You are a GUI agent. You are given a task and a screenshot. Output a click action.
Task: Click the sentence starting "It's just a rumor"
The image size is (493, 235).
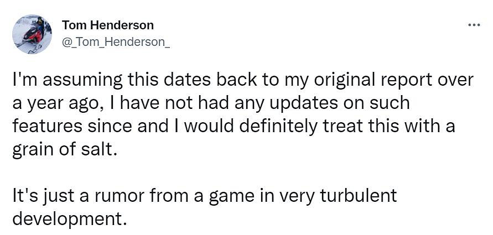pos(205,196)
